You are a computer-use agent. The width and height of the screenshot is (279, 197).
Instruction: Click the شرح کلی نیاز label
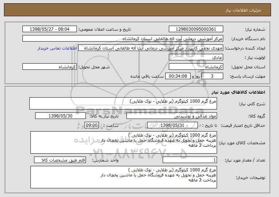coord(252,104)
